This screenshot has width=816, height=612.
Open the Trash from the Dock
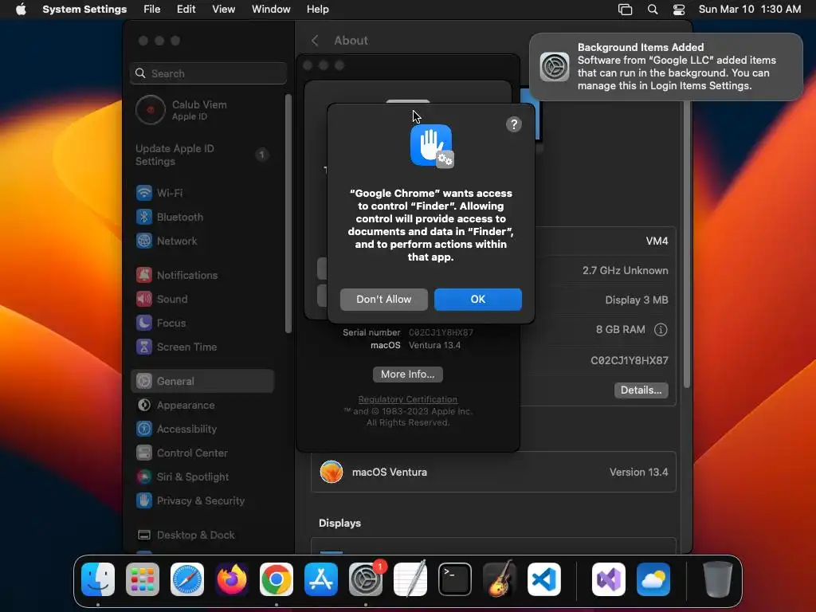(x=718, y=579)
